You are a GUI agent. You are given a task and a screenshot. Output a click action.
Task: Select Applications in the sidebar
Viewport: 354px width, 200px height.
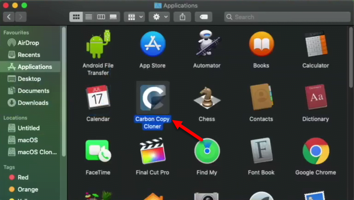click(x=30, y=67)
